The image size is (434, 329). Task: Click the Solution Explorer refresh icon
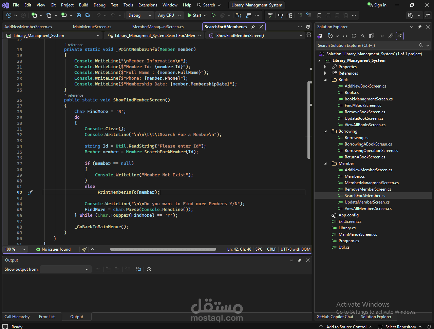(x=354, y=36)
